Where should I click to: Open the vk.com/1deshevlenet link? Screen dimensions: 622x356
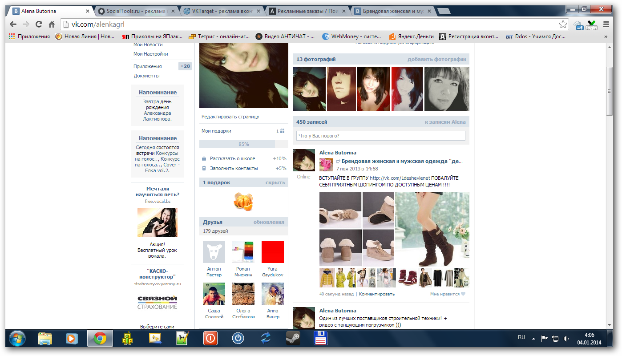(x=400, y=178)
